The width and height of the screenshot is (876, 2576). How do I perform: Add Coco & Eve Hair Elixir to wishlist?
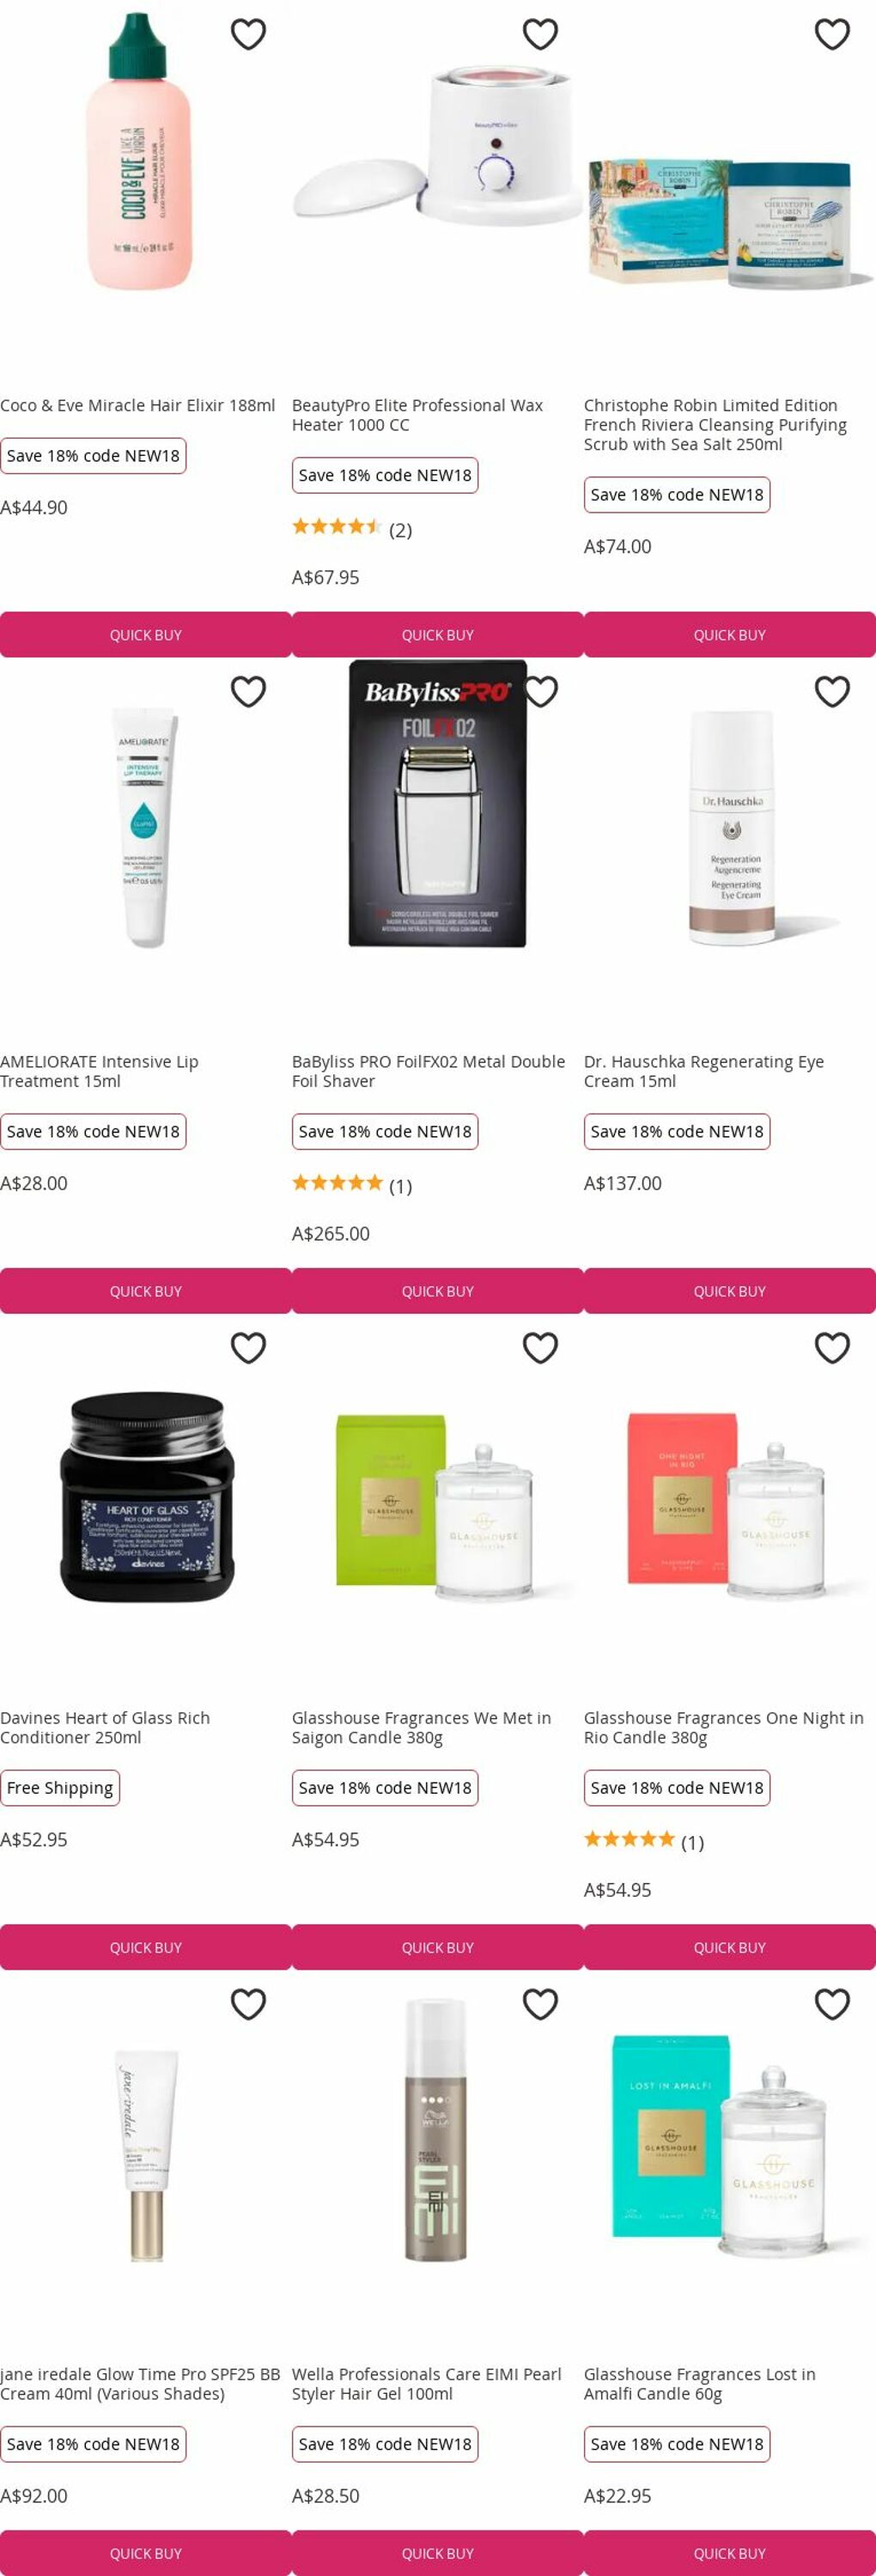tap(248, 34)
